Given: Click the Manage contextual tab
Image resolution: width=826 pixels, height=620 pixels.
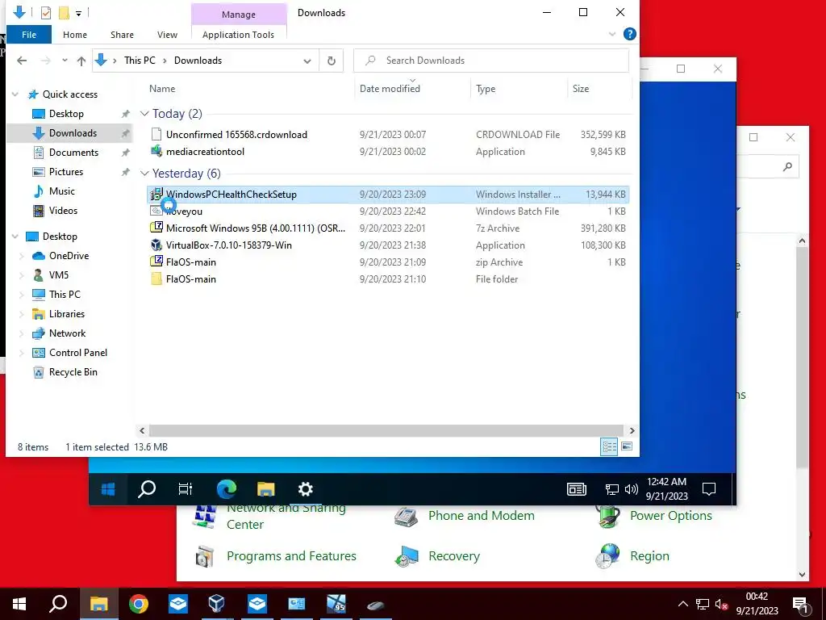Looking at the screenshot, I should coord(239,15).
